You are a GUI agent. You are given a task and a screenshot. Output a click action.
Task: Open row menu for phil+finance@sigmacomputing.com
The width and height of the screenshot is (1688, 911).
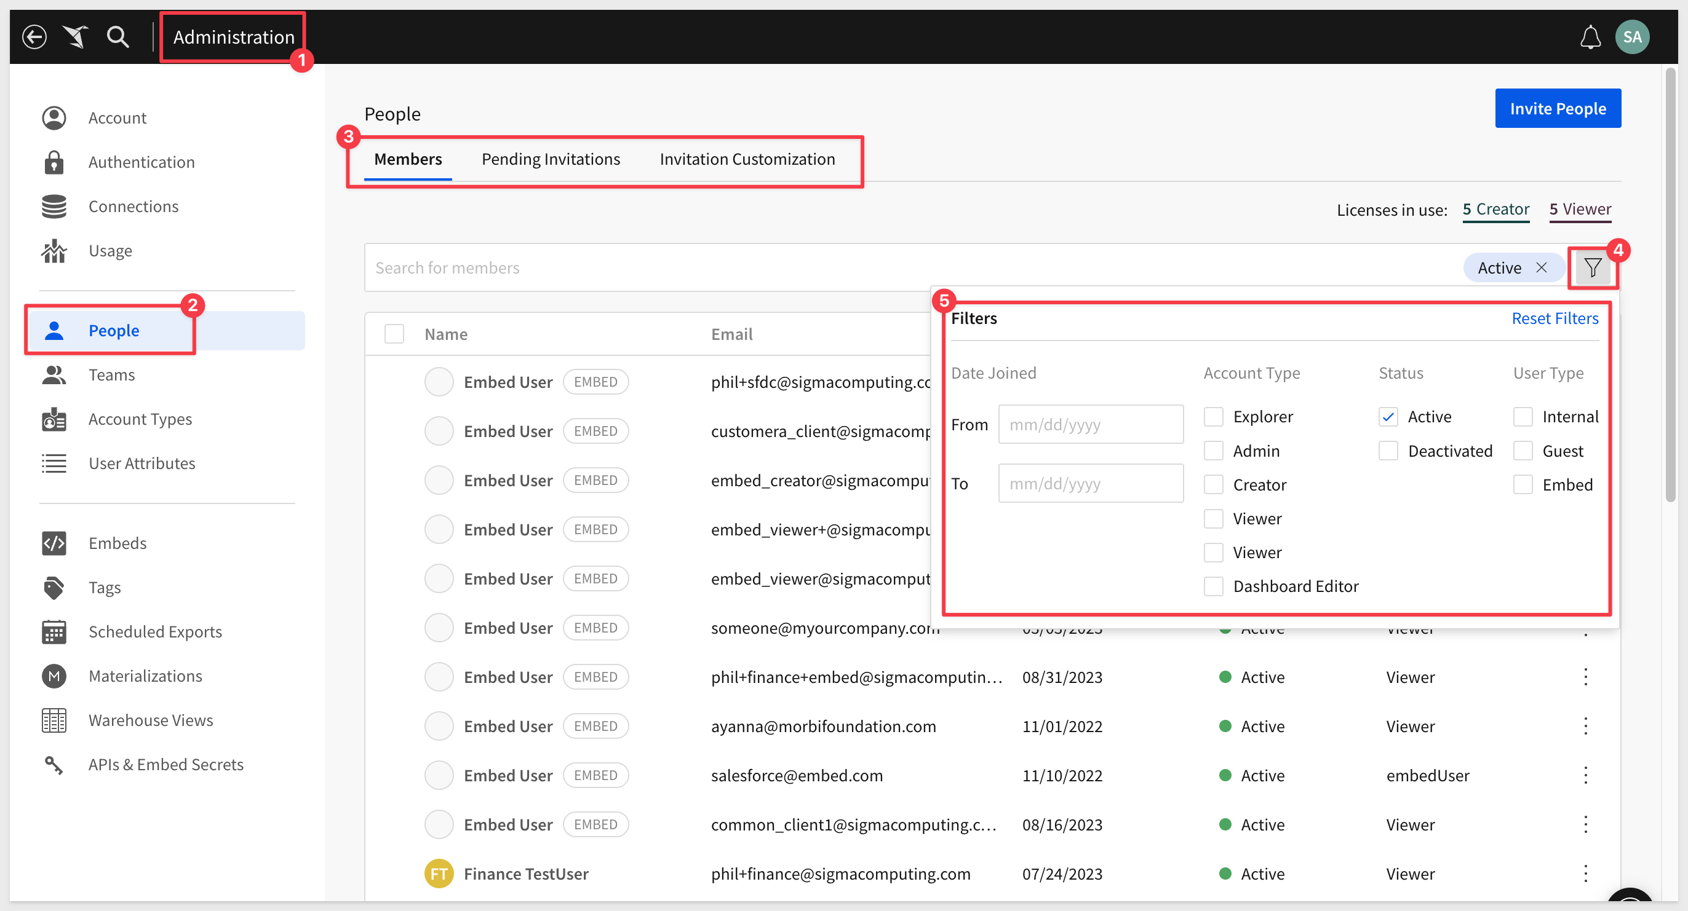pos(1586,874)
